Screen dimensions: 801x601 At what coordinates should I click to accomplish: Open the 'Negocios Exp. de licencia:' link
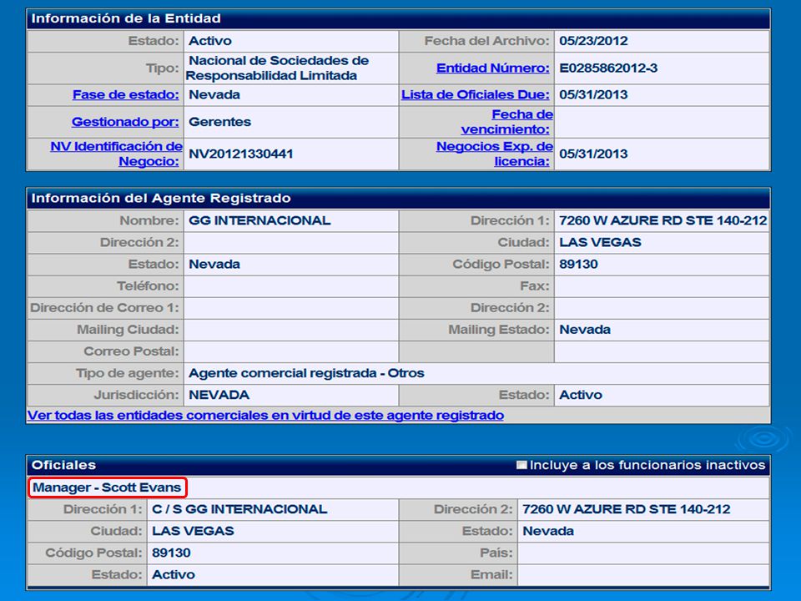tap(495, 154)
